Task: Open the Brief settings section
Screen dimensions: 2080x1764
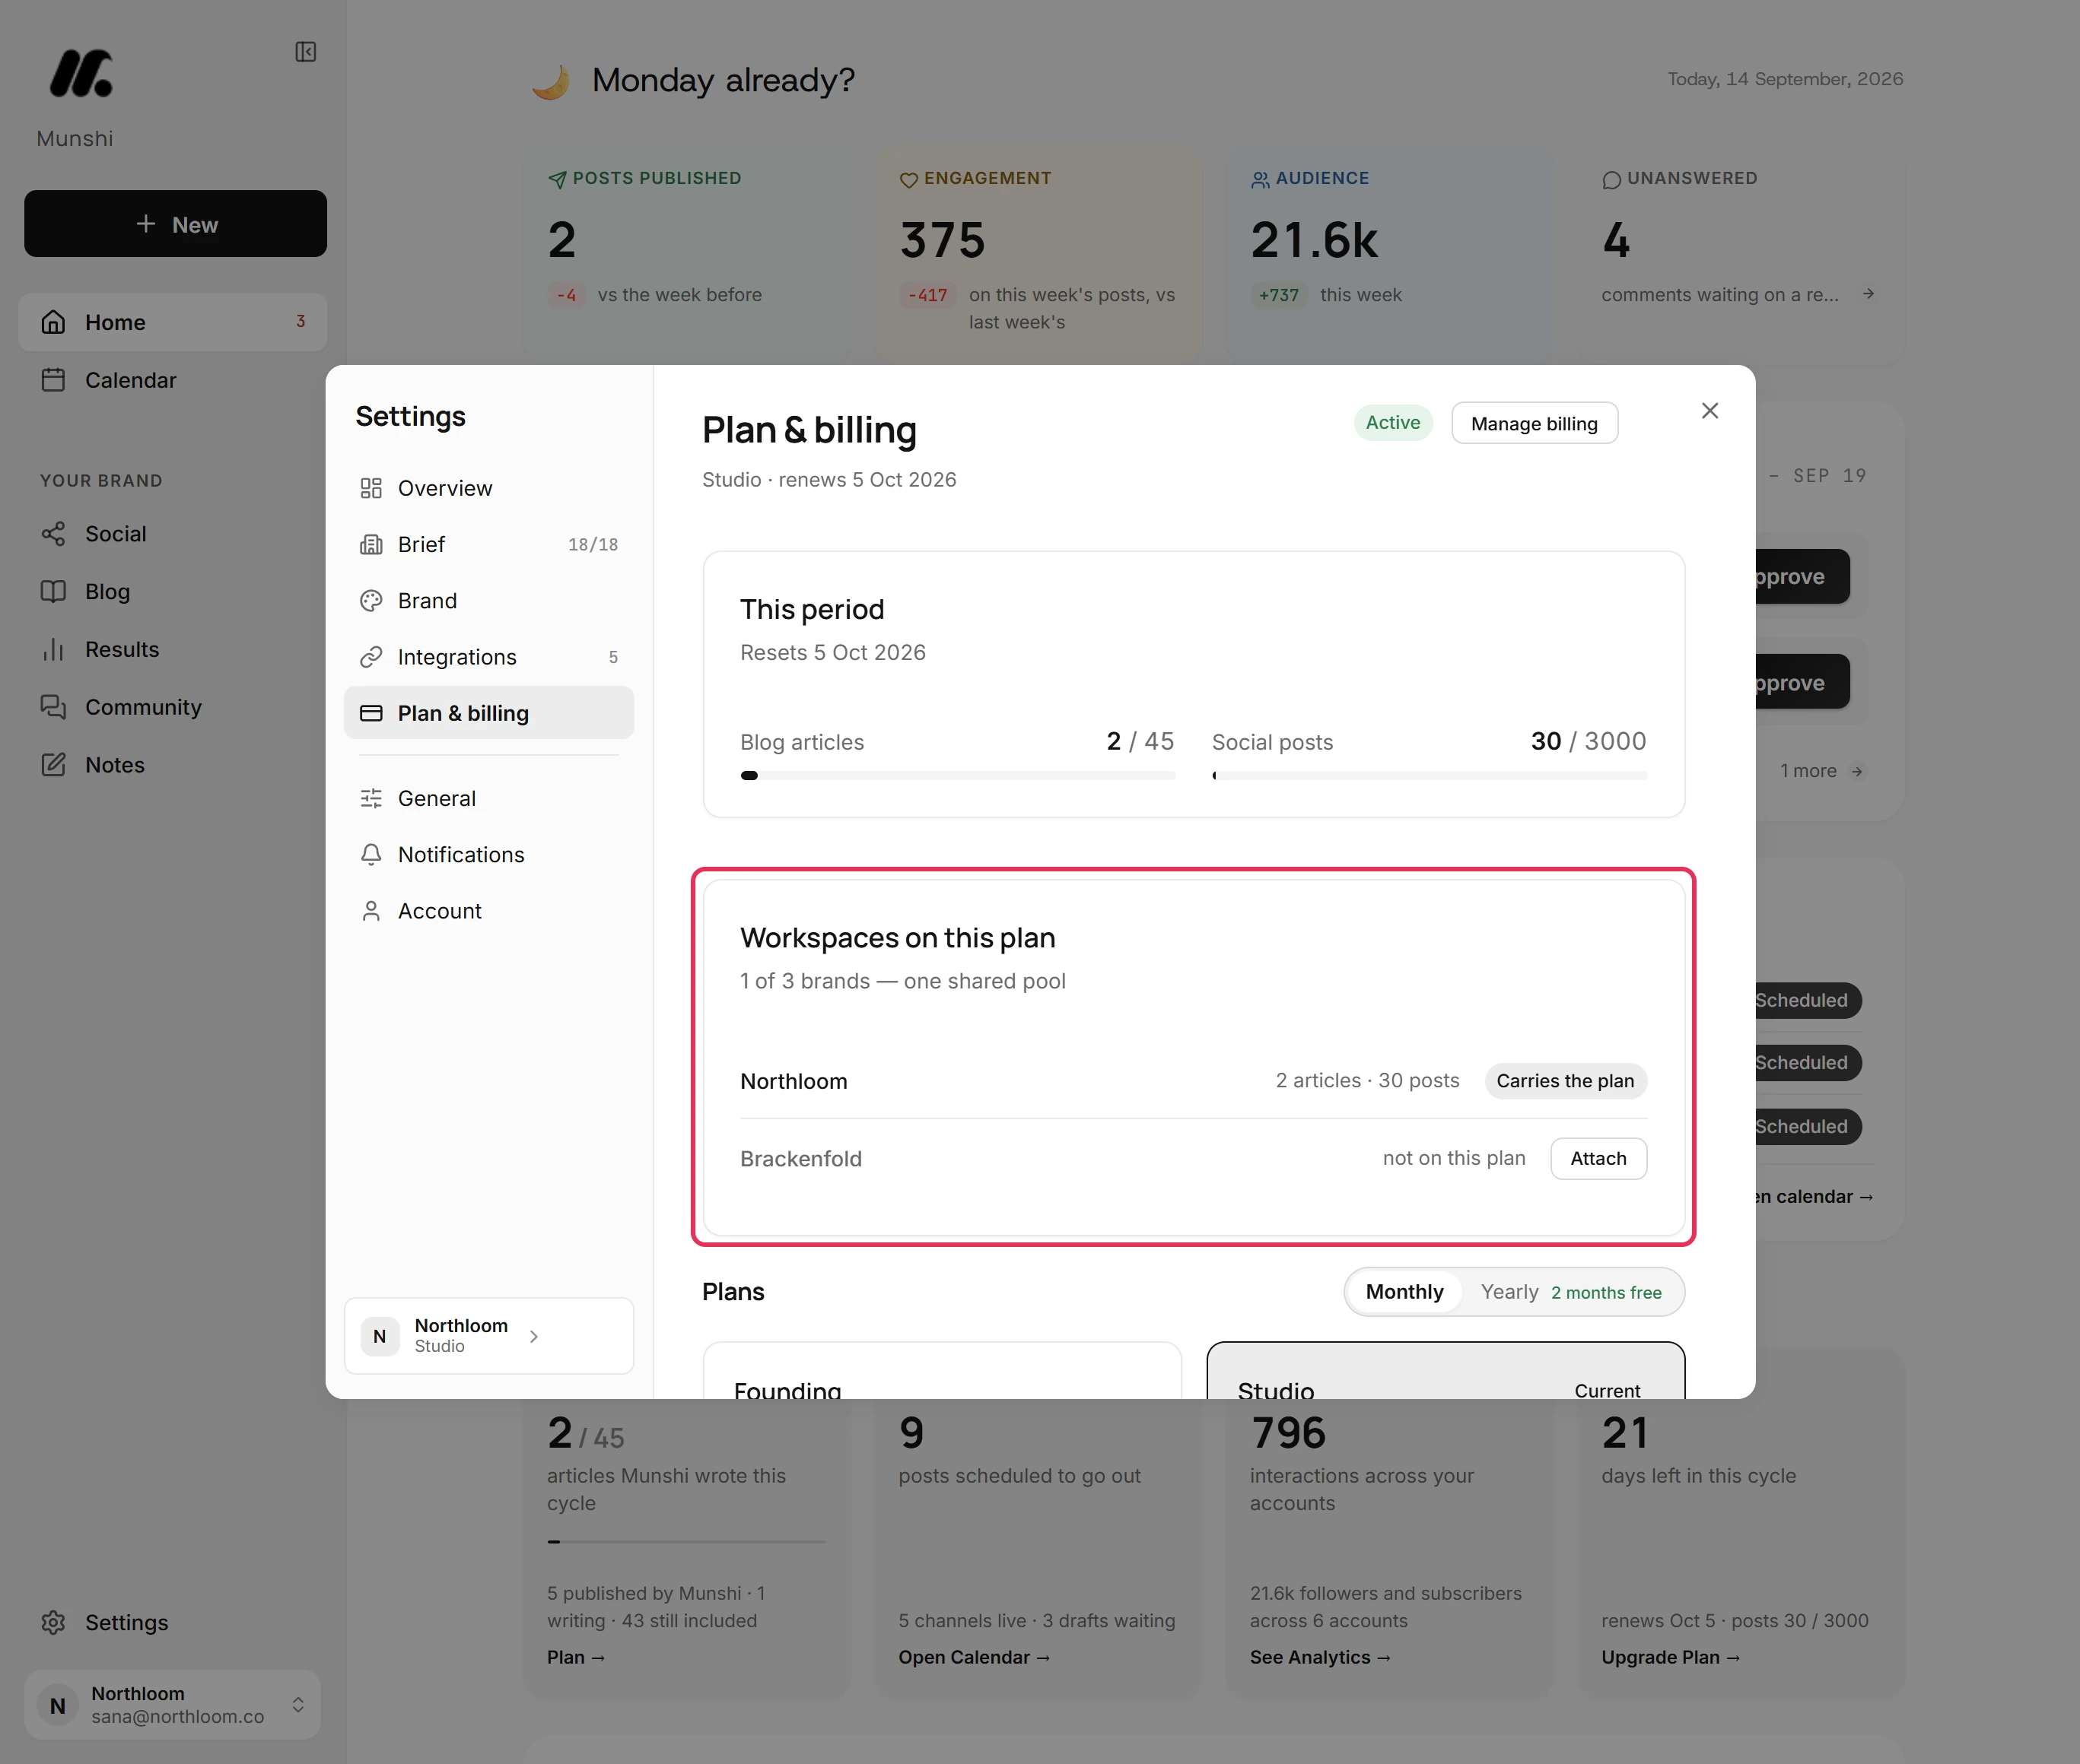Action: [489, 544]
